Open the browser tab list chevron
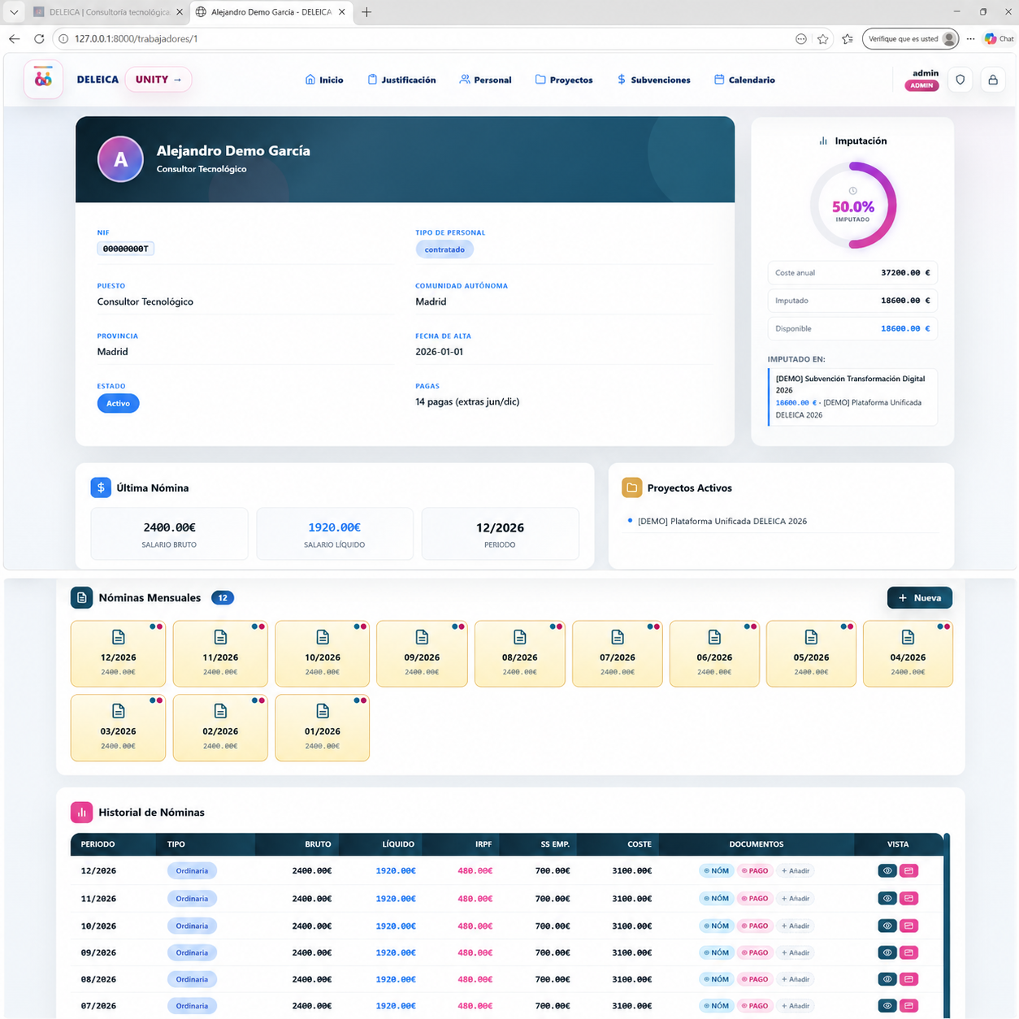Image resolution: width=1019 pixels, height=1019 pixels. [14, 12]
